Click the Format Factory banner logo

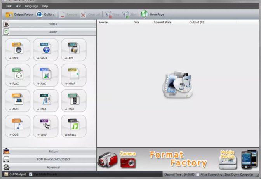point(178,159)
